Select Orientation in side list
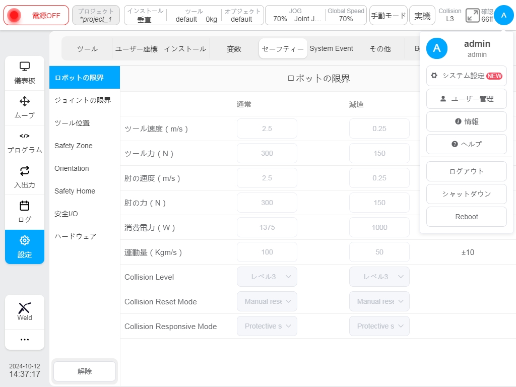 [x=85, y=168]
